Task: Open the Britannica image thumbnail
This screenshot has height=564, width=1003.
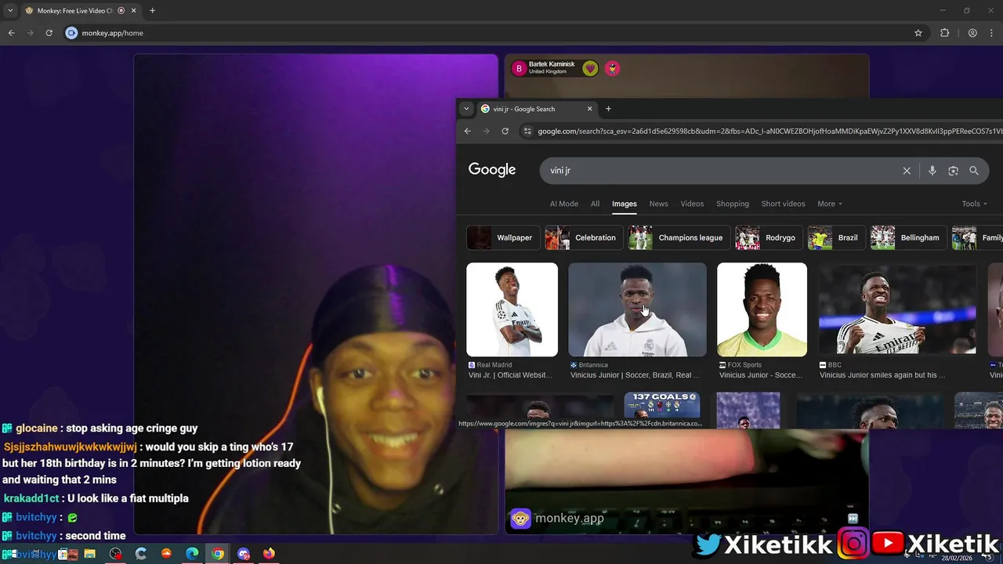Action: pyautogui.click(x=637, y=309)
